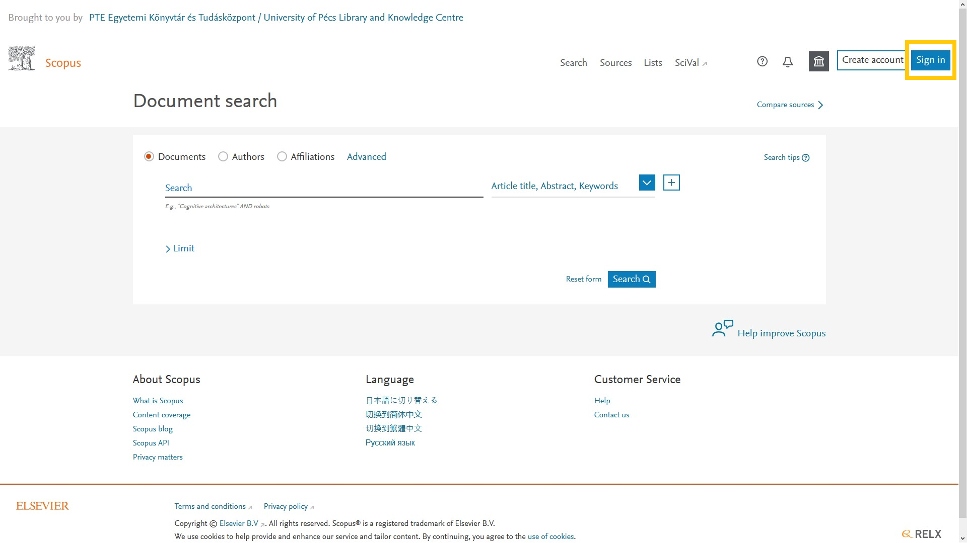Select the Affiliations radio button
Screen dimensions: 967x543
pyautogui.click(x=282, y=156)
